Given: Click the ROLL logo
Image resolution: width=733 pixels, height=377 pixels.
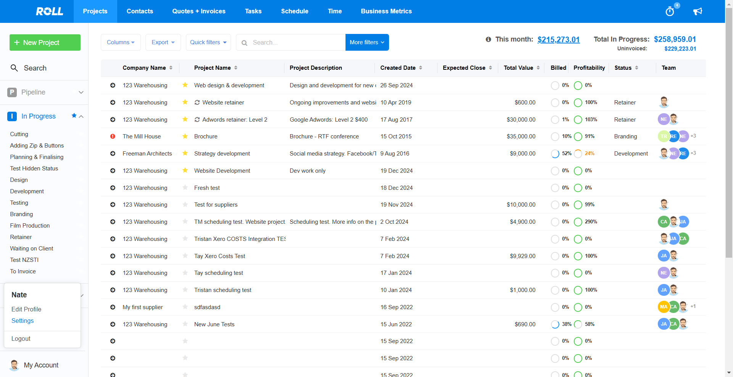Looking at the screenshot, I should pyautogui.click(x=49, y=11).
